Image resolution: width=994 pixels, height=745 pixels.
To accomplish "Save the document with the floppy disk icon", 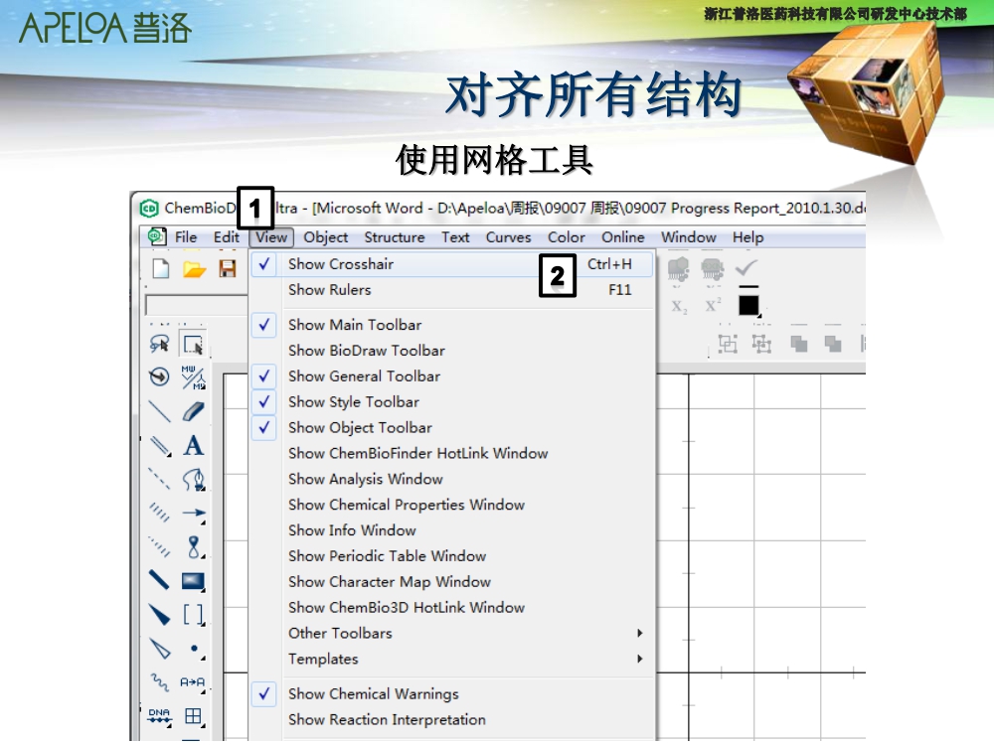I will pos(228,268).
